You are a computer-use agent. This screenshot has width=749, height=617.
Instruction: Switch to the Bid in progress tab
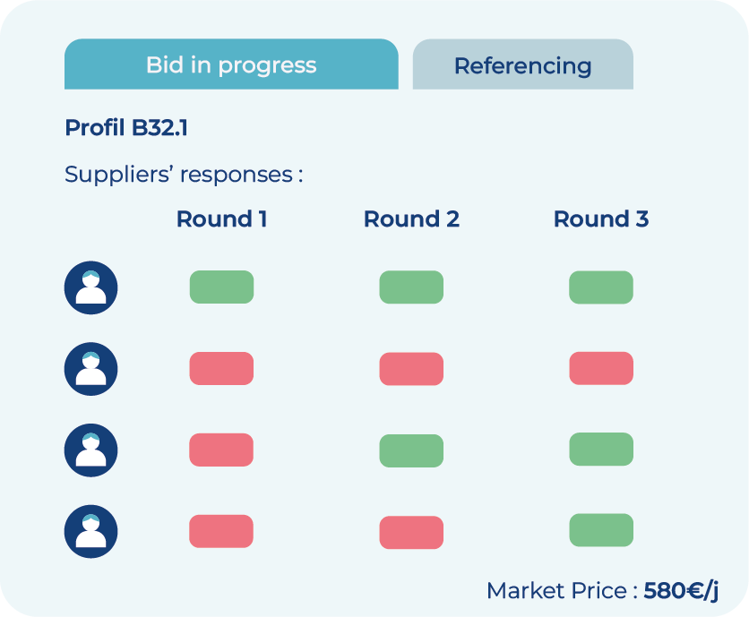(x=231, y=64)
